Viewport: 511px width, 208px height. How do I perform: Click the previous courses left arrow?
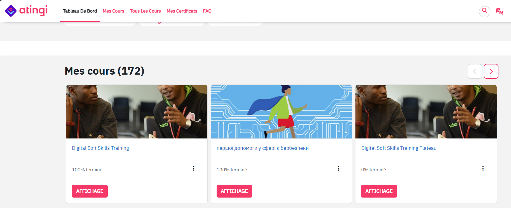point(475,71)
